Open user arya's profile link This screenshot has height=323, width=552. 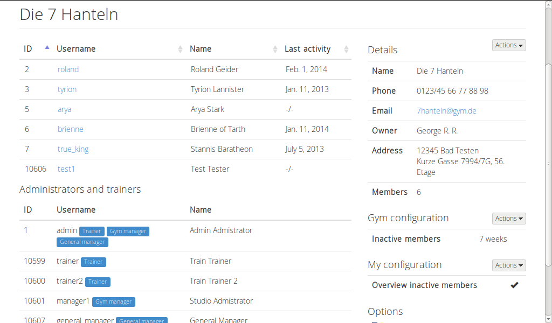[65, 109]
